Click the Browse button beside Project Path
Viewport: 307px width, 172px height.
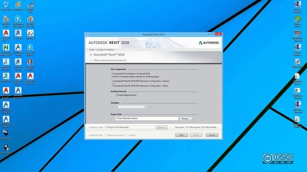pyautogui.click(x=186, y=118)
